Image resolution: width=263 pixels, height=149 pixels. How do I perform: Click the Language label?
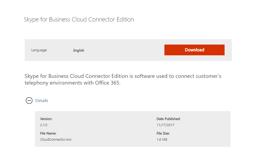pyautogui.click(x=39, y=50)
